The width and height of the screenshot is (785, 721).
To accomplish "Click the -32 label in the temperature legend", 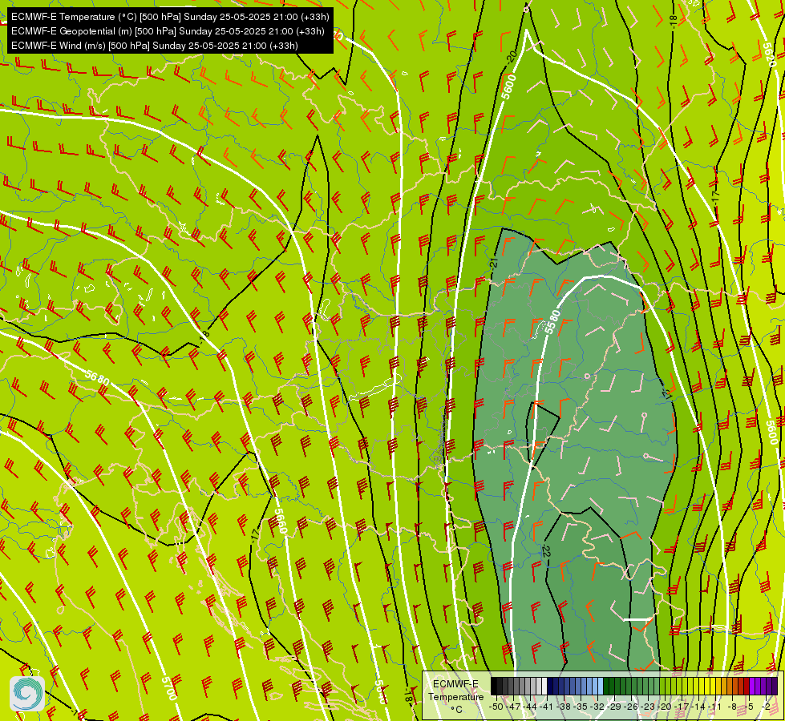I will coord(597,707).
